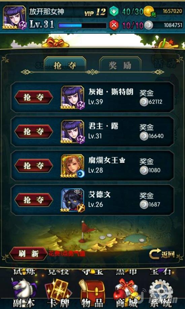The width and height of the screenshot is (185, 309).
Task: Plunder 灰袍·斯特朗 with the 抢夺 button
Action: [x=34, y=97]
